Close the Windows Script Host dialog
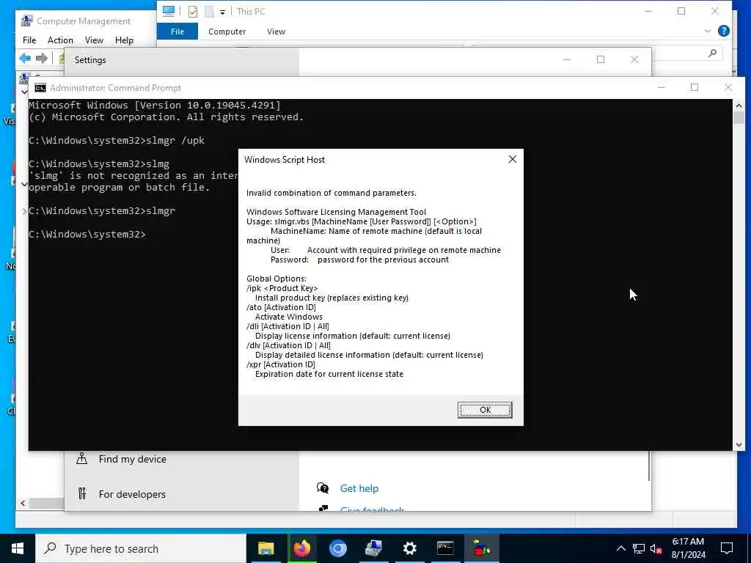The image size is (751, 563). (512, 159)
